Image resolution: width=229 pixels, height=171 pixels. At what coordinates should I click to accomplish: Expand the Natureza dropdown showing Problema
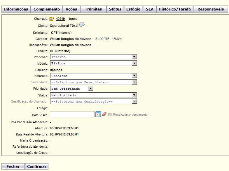click(134, 76)
